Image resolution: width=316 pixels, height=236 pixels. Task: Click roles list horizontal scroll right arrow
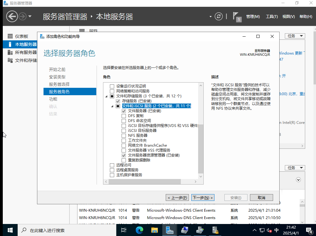pos(195,181)
